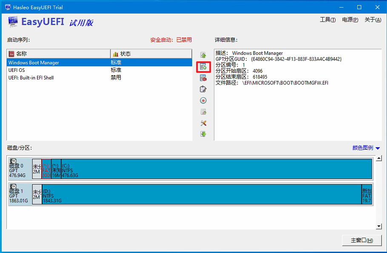The width and height of the screenshot is (387, 253).
Task: Click the partition start sector 4096 value
Action: click(x=257, y=71)
